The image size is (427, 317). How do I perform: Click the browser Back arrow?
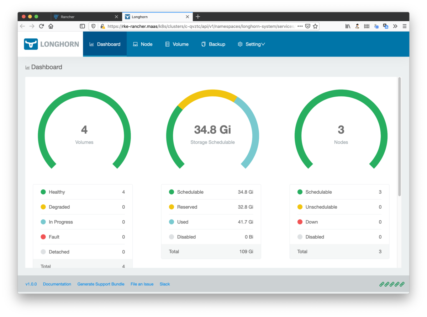(22, 26)
